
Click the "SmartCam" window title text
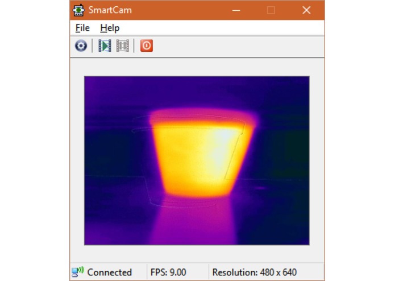click(x=110, y=10)
